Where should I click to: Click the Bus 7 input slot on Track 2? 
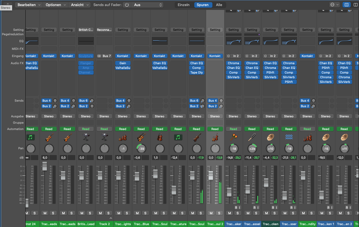coord(104,56)
